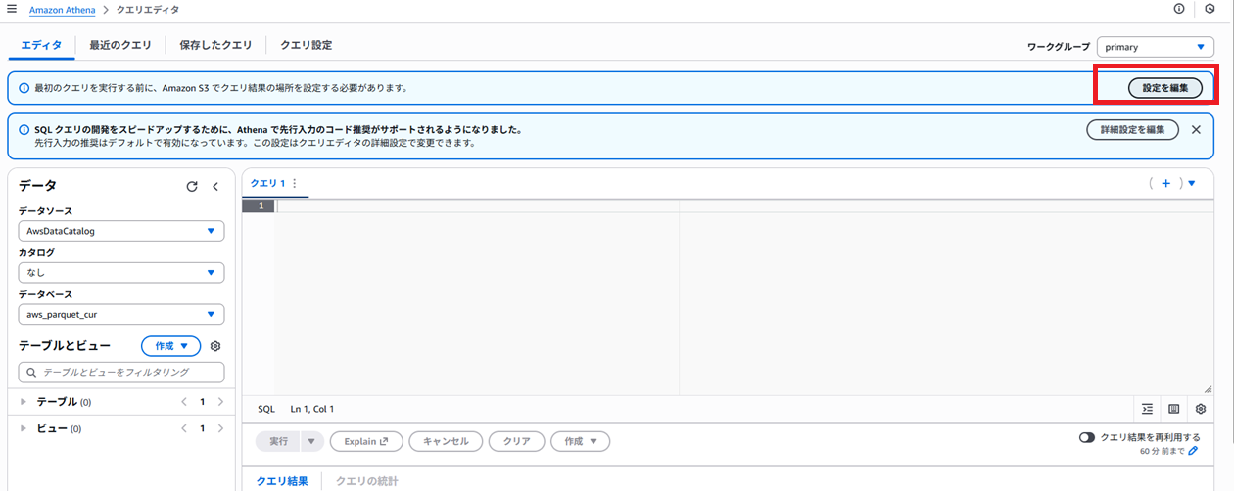
Task: Format the SQL query with indent icon
Action: click(x=1147, y=409)
